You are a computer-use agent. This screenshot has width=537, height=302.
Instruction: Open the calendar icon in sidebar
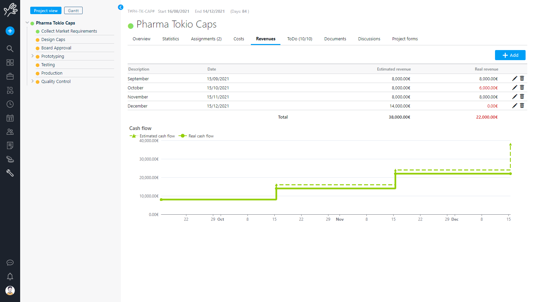(10, 118)
